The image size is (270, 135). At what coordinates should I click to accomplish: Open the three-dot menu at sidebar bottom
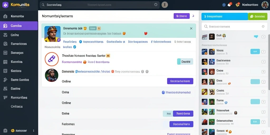34,131
